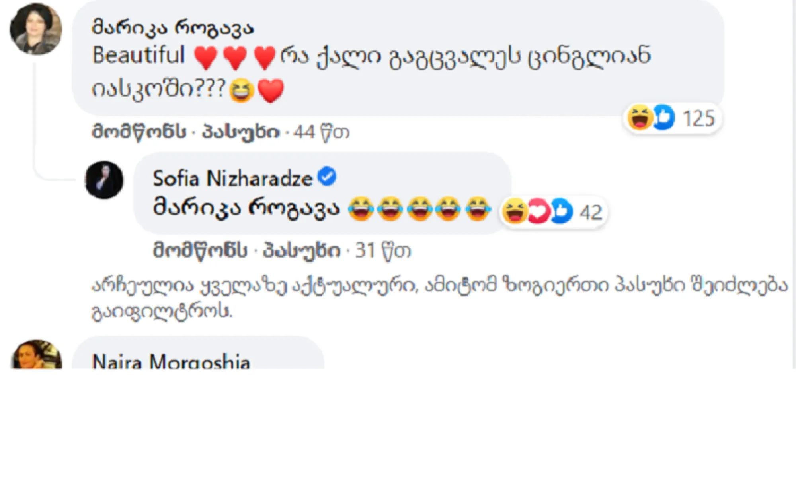Like Sofia Nizharadze's reply via მომწონს
Screen dimensions: 796x479
tap(200, 250)
